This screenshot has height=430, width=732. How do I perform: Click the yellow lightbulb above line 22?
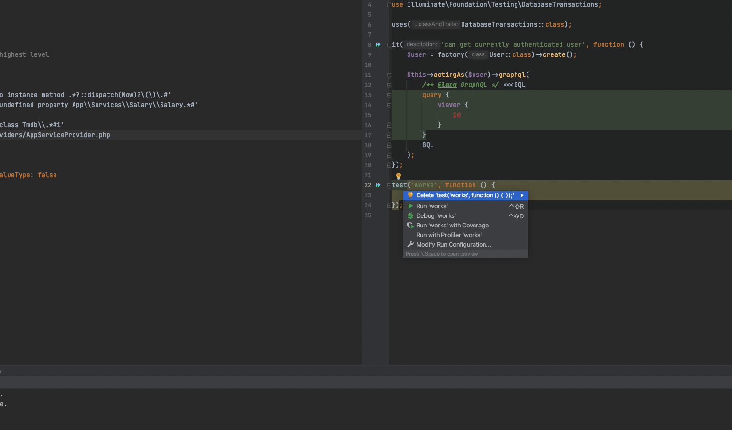pos(398,176)
